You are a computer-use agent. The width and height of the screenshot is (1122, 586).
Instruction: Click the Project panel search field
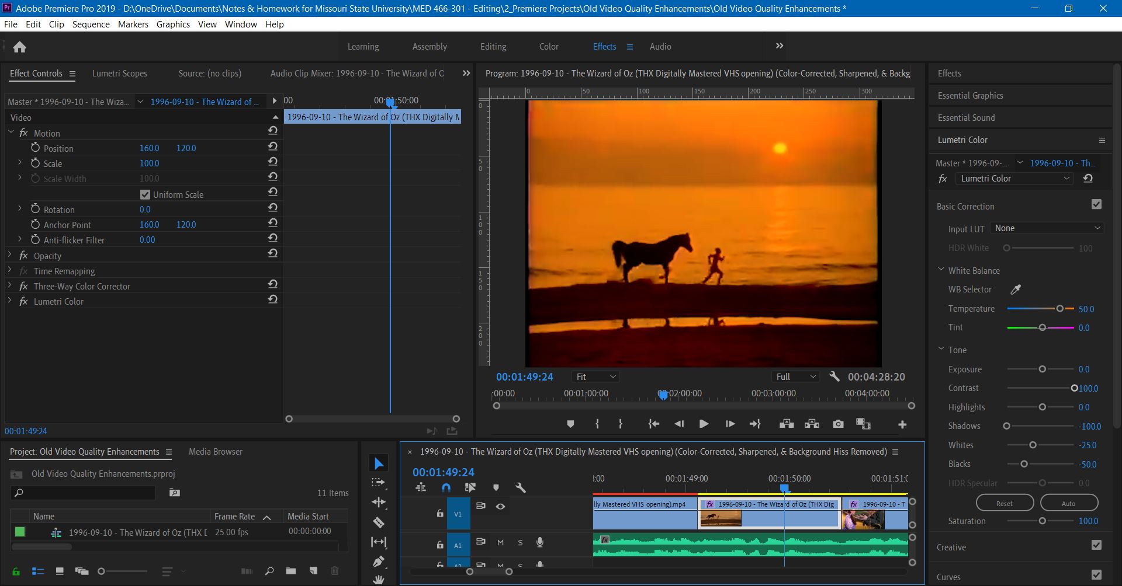[83, 493]
